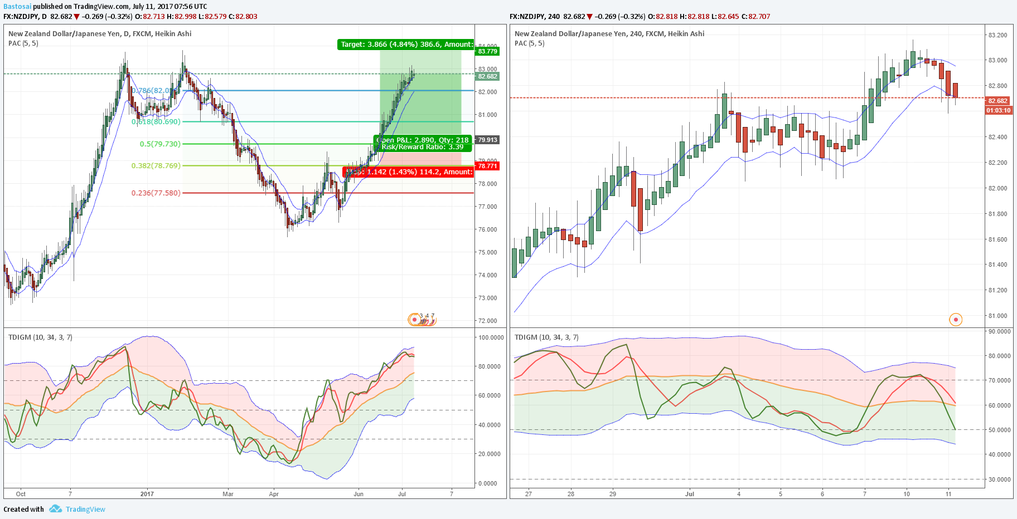Click the red-dot event marker on the daily chart

coord(415,320)
